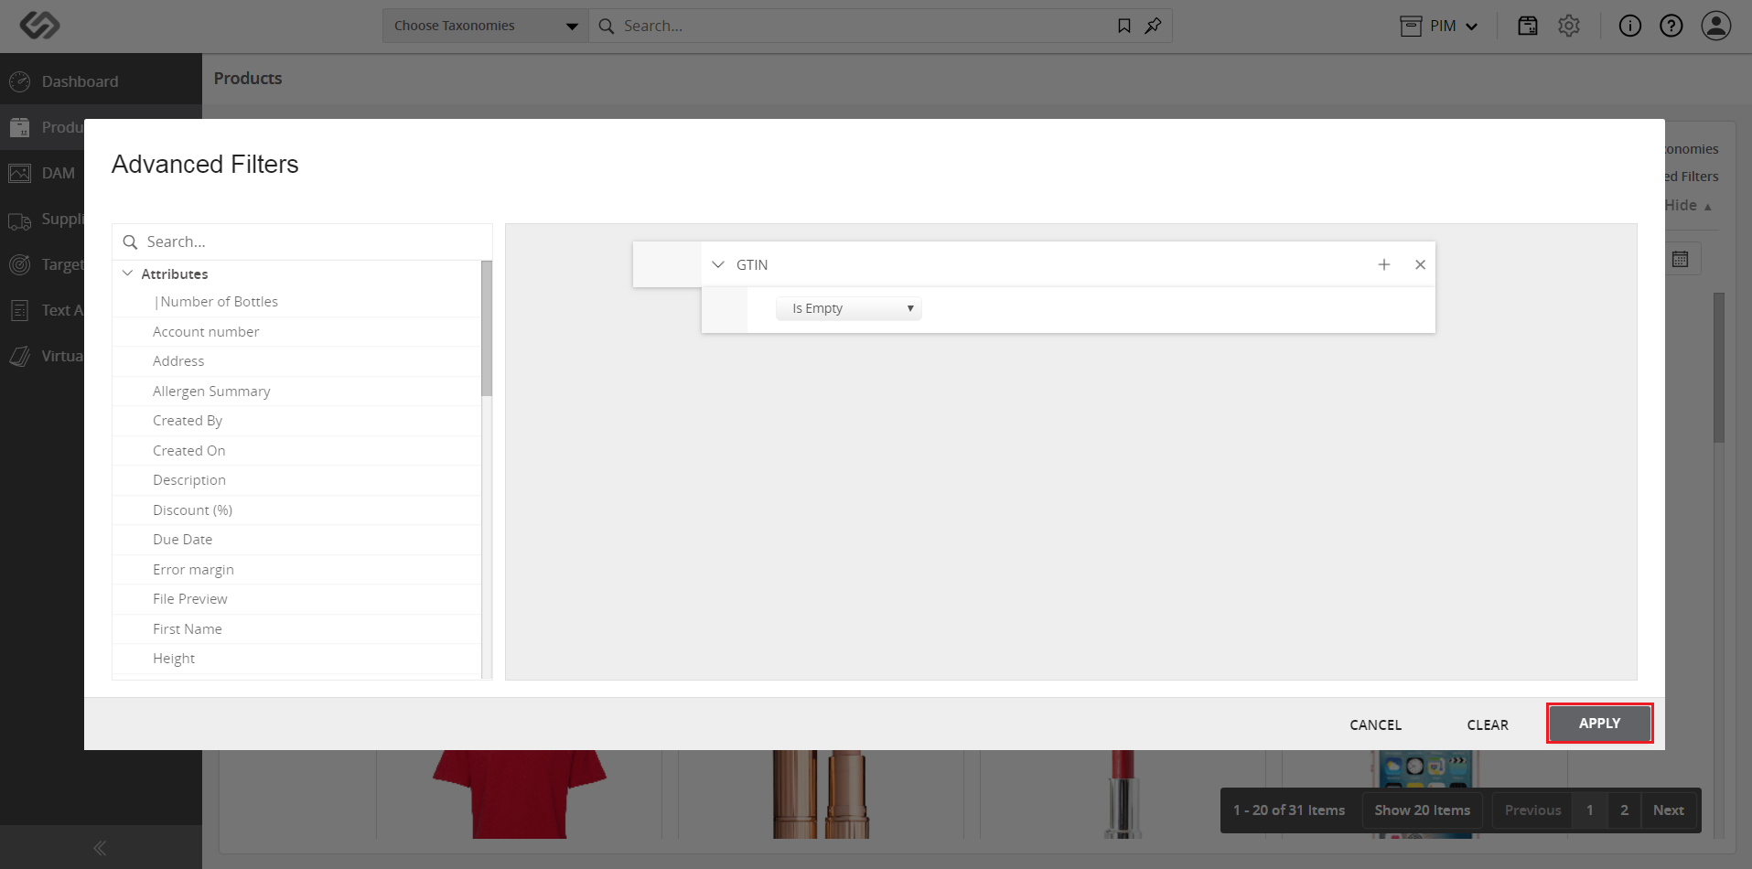Screen dimensions: 1752x869
Task: Go to page 2 of products
Action: 1624,810
